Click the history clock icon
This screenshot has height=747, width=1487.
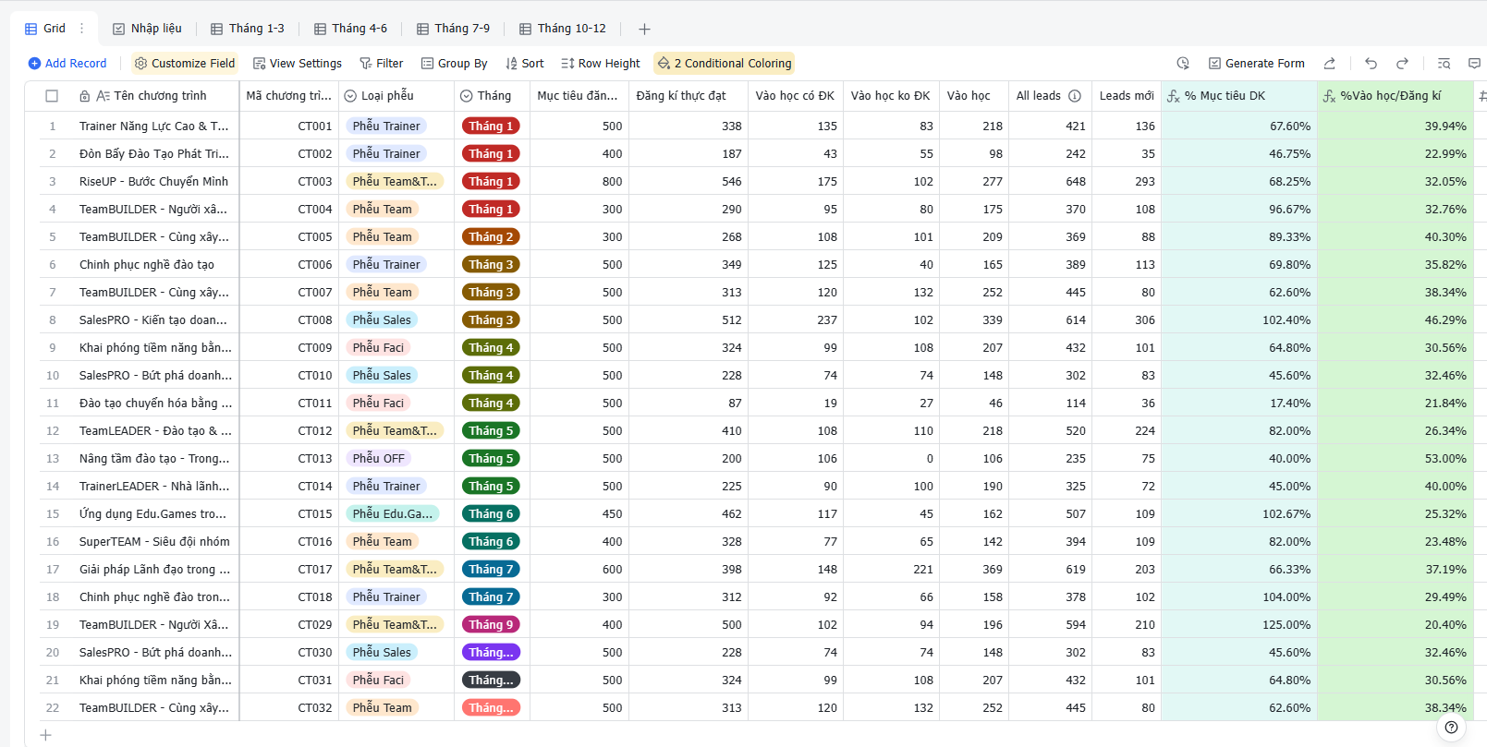[1183, 64]
